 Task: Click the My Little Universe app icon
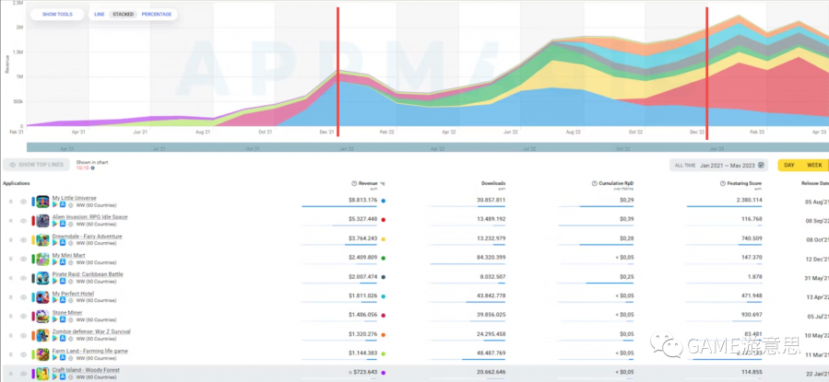pos(42,200)
